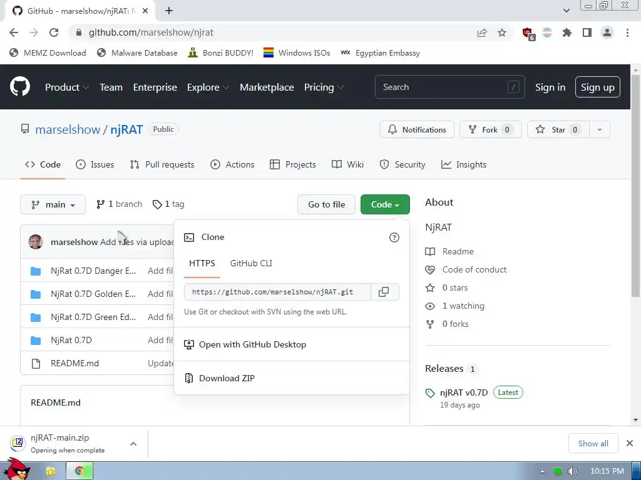
Task: Click Show all downloads button
Action: [593, 443]
